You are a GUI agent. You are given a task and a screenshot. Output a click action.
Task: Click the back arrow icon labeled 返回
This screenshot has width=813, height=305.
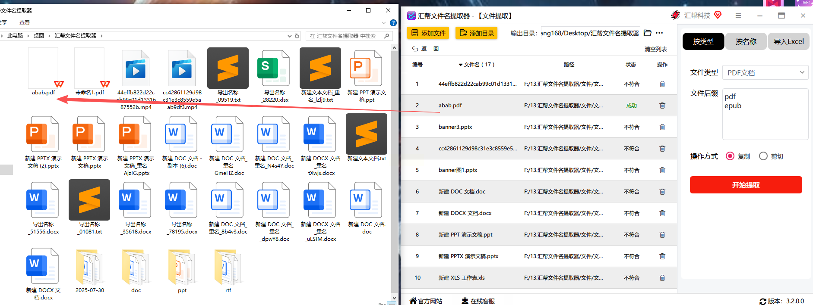[415, 49]
